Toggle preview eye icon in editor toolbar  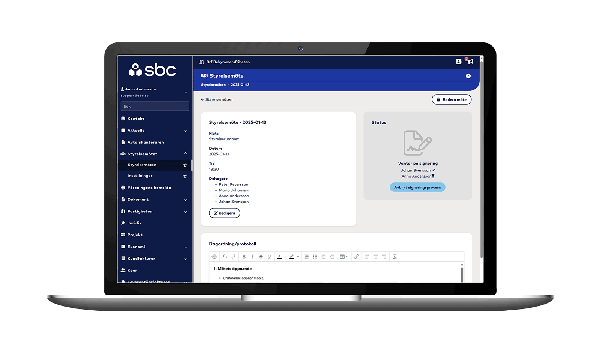[214, 257]
